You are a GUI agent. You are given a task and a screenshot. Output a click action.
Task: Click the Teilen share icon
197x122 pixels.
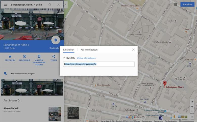pos(54,56)
